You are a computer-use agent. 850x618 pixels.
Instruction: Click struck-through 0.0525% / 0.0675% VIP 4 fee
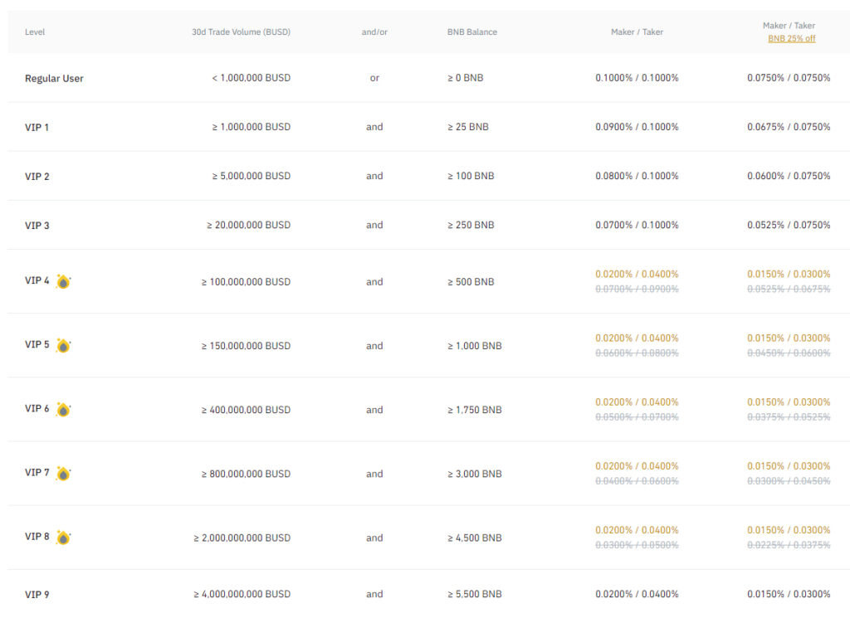click(789, 290)
